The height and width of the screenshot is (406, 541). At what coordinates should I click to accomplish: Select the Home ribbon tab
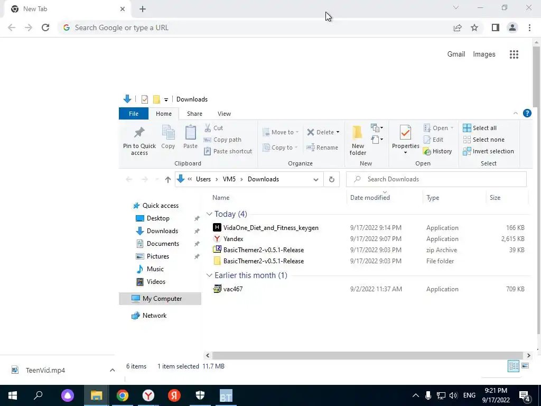click(164, 114)
